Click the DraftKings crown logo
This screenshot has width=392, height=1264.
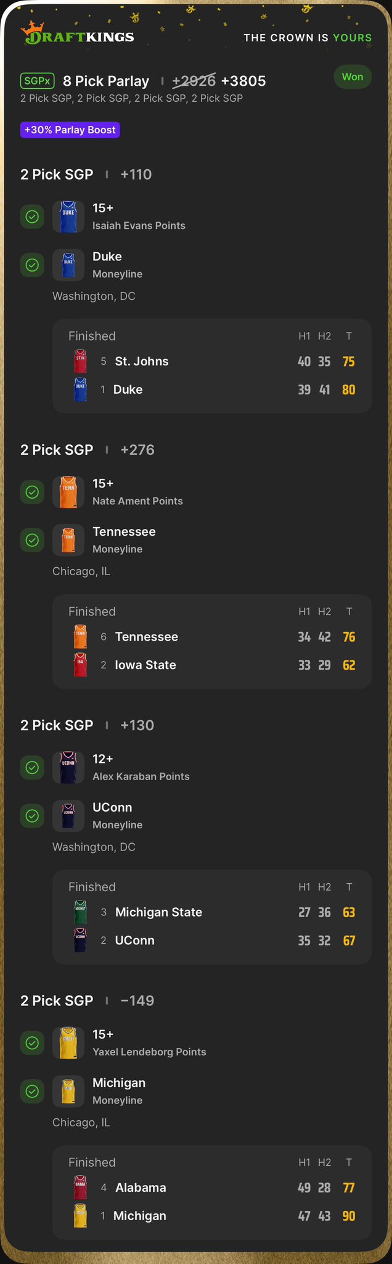[34, 31]
